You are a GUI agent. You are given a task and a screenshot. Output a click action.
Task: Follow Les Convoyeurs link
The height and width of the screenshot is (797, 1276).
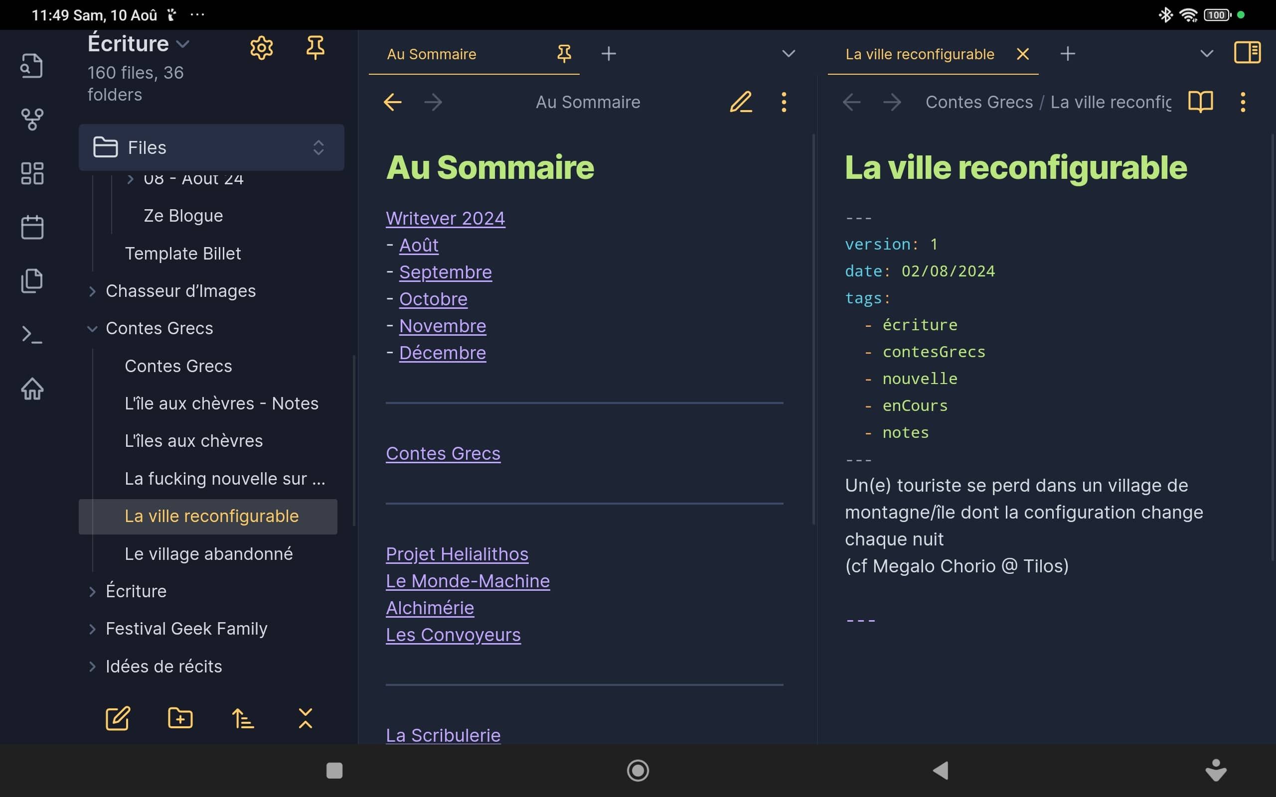[x=453, y=635]
